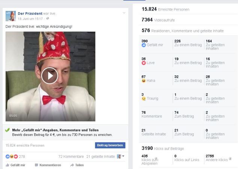Share the post via Teilen
Viewport: 238px width, 169px height.
(77, 165)
